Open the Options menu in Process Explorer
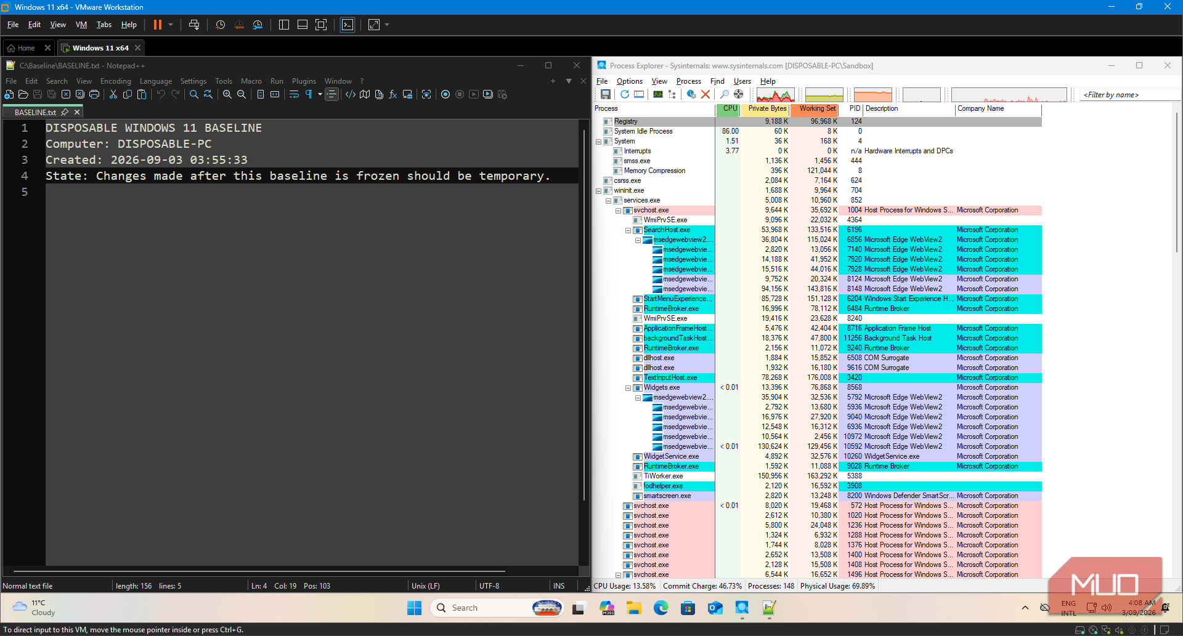This screenshot has height=636, width=1183. [630, 81]
